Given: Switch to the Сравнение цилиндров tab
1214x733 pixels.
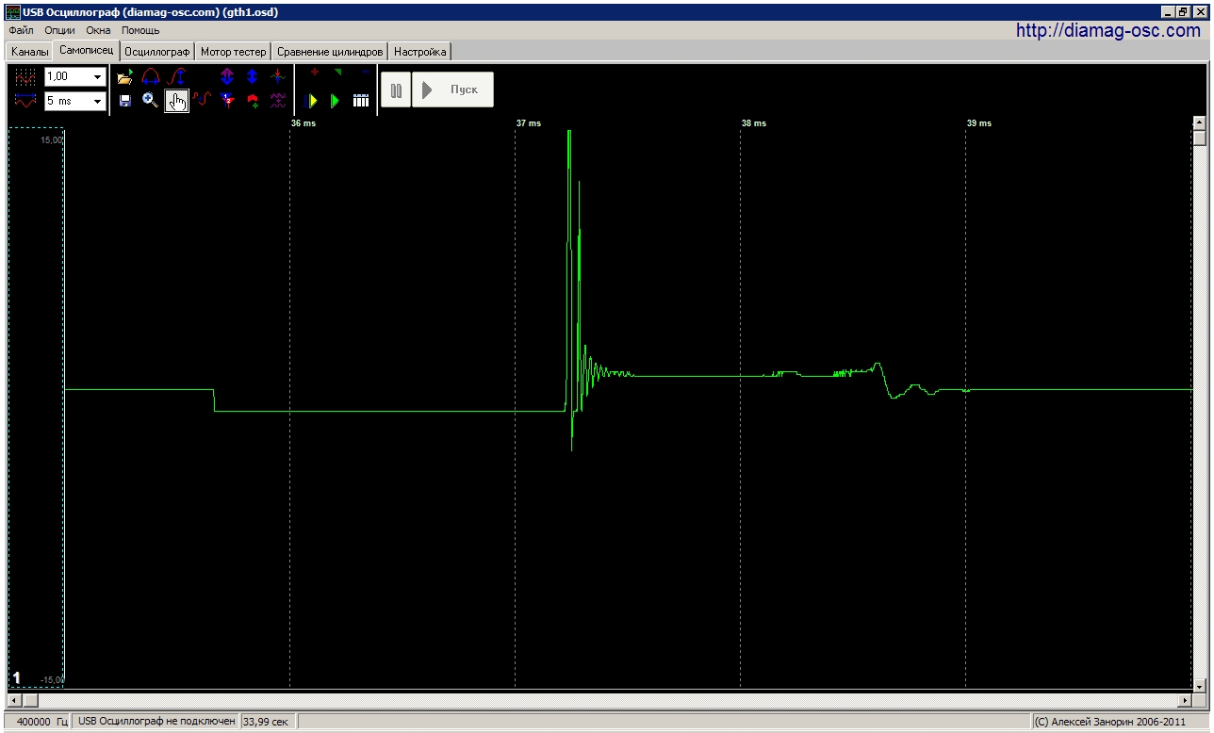Looking at the screenshot, I should [x=330, y=52].
